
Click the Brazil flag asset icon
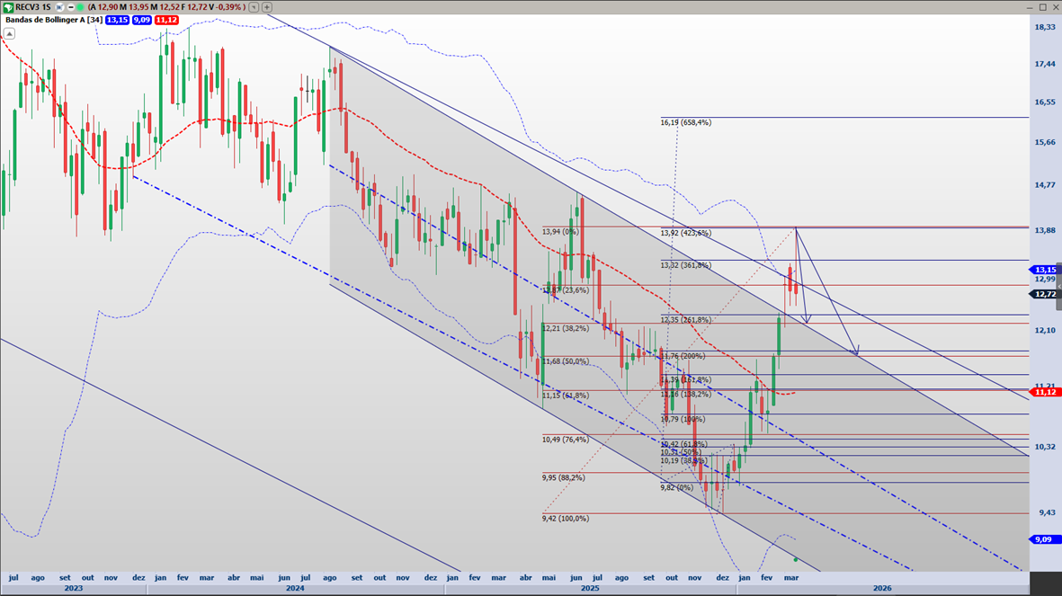pos(8,7)
